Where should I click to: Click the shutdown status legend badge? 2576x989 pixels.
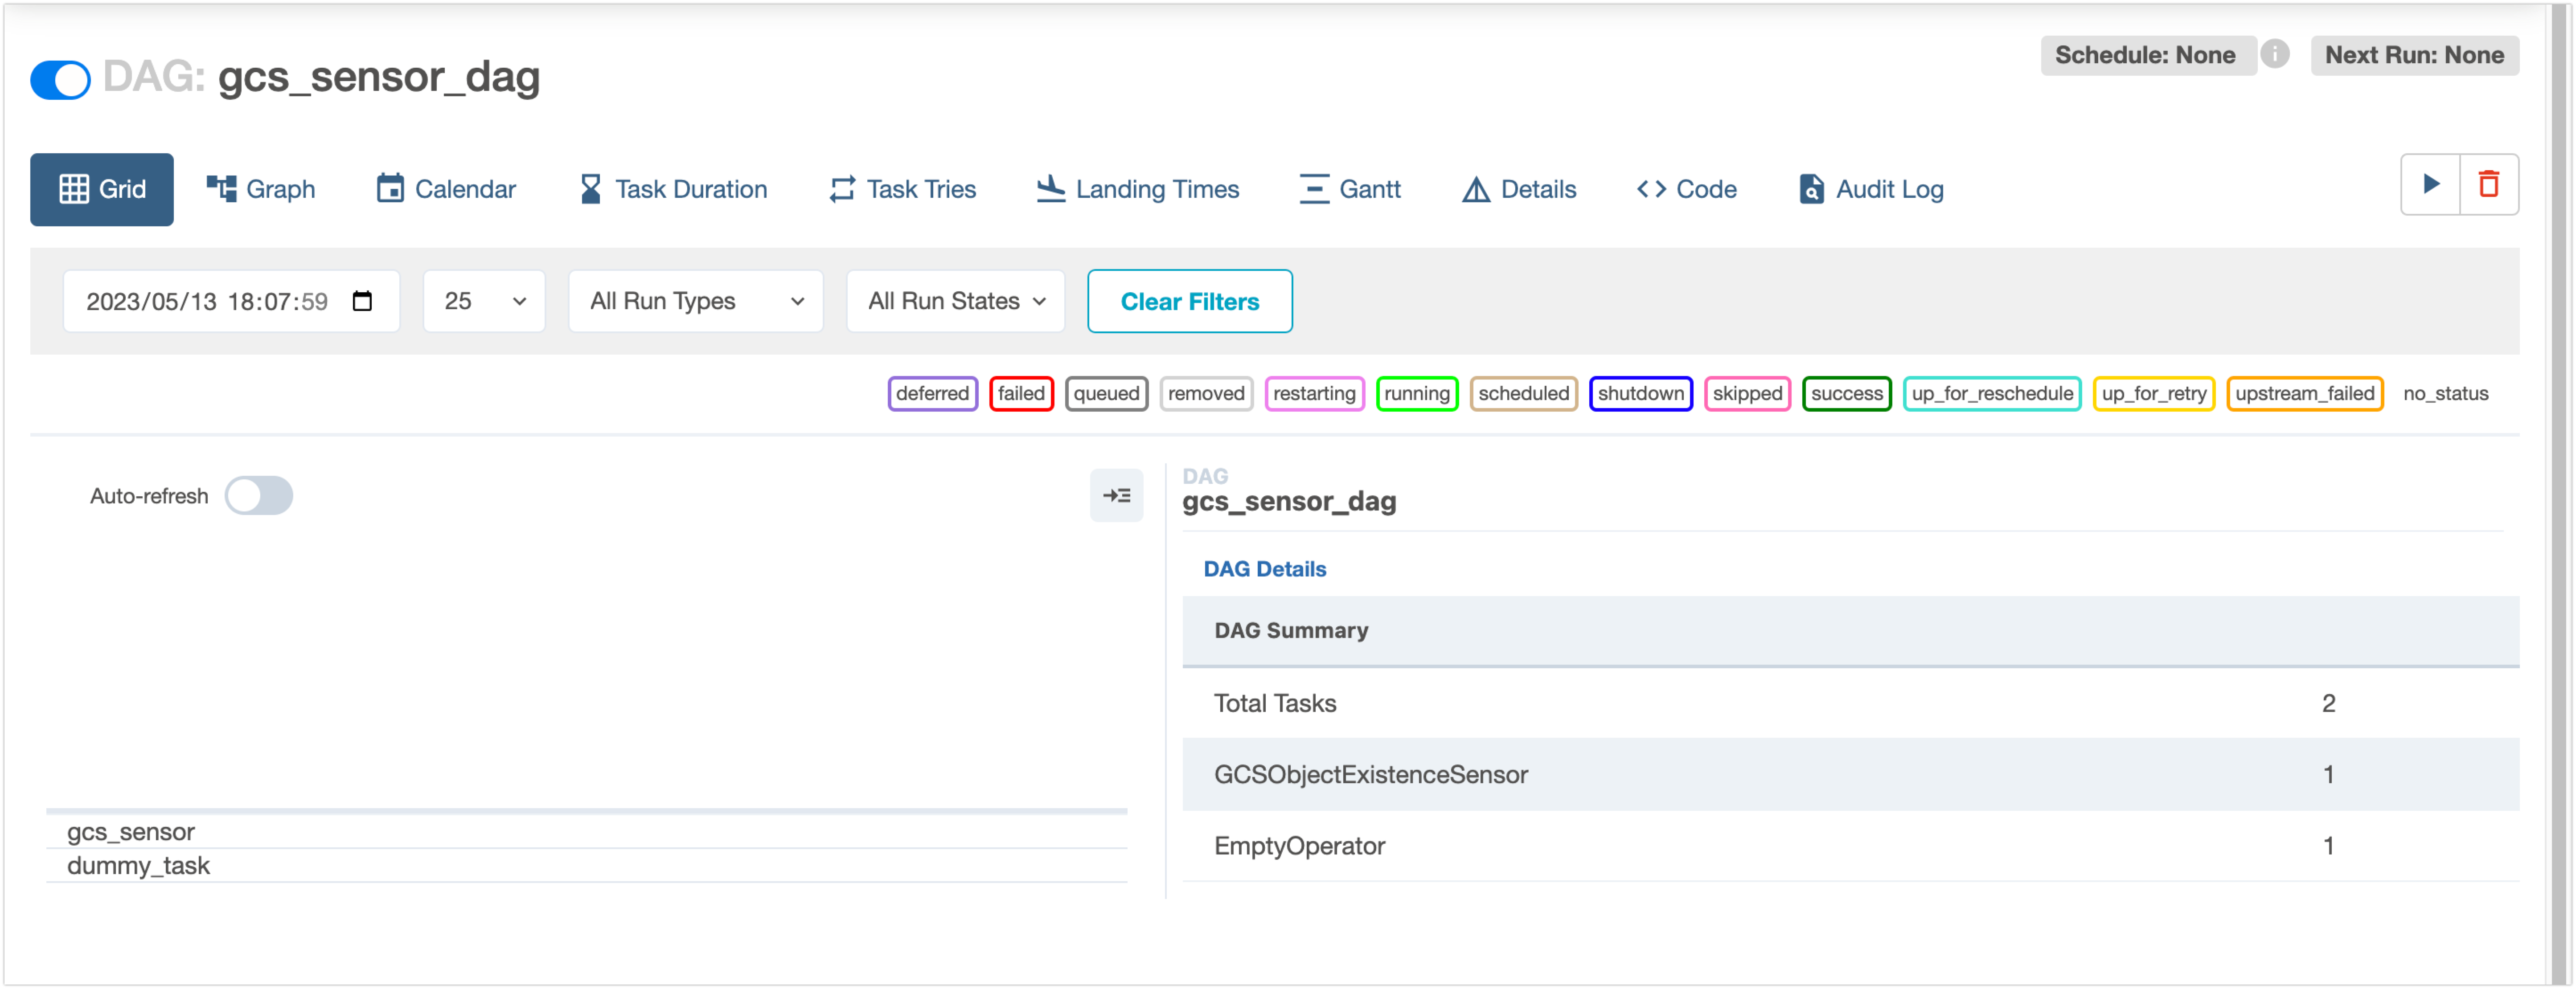pyautogui.click(x=1640, y=394)
